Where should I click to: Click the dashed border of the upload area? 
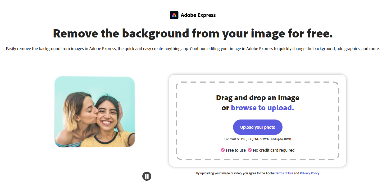pos(257,82)
